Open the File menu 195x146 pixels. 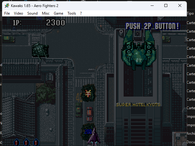tap(7, 13)
